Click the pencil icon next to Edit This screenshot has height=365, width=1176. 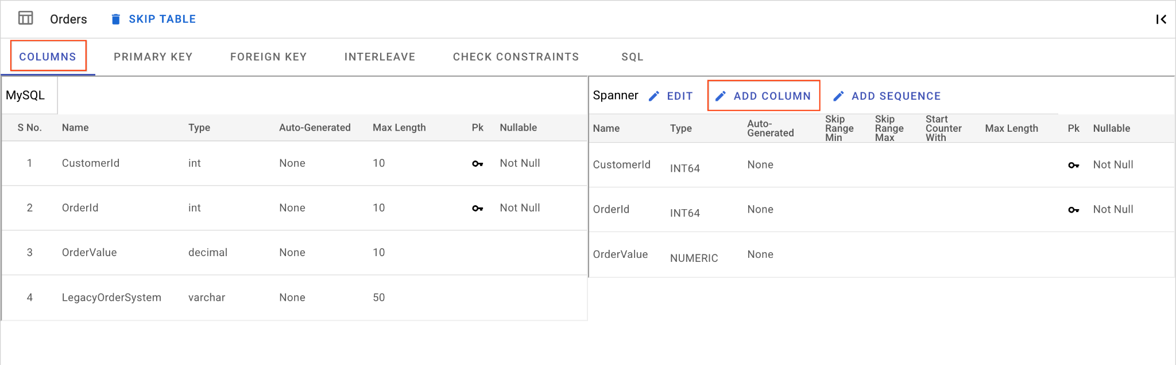(x=653, y=96)
